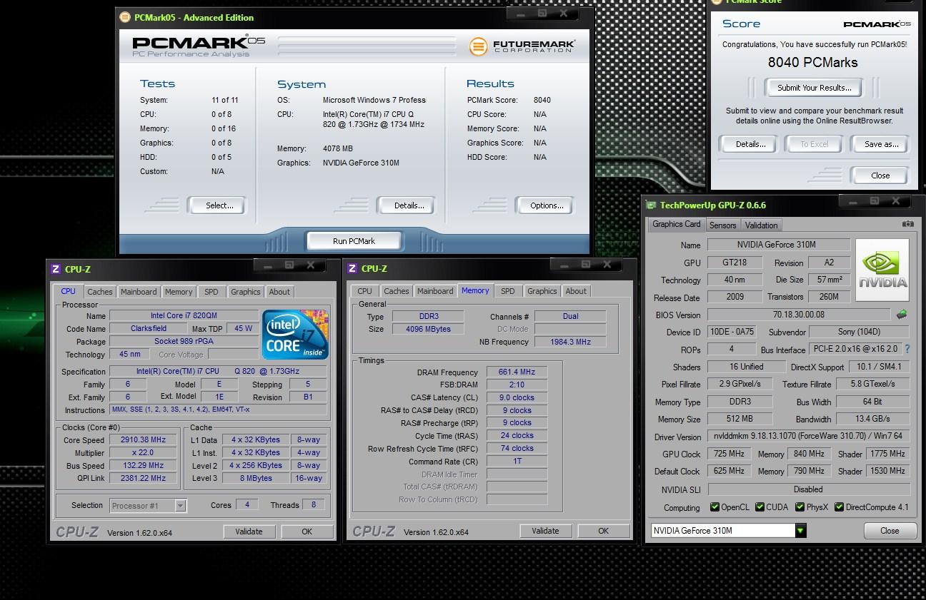Click Details... in PCMark Score window

pyautogui.click(x=750, y=144)
